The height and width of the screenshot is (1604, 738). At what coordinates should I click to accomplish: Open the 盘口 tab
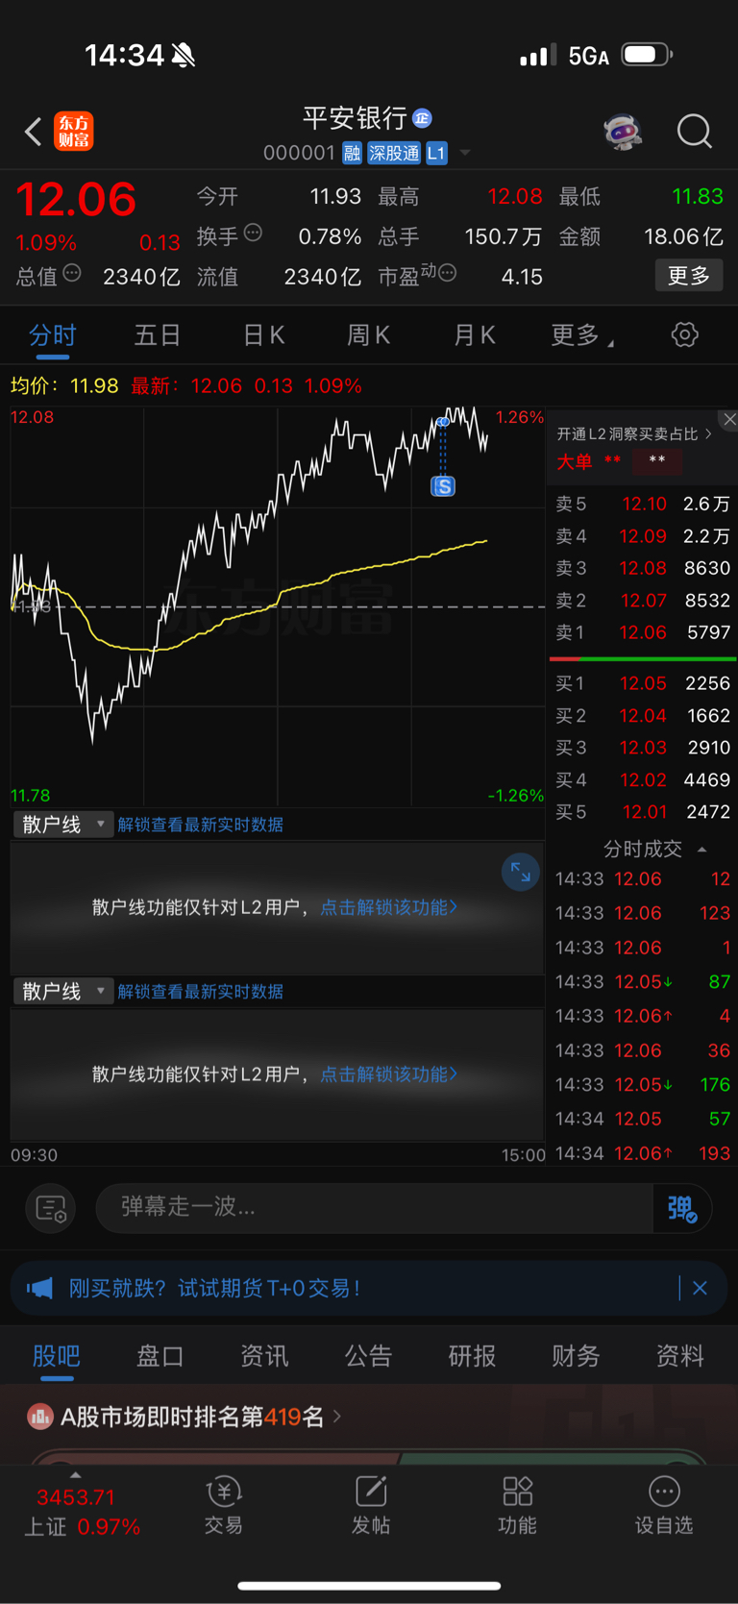pyautogui.click(x=160, y=1356)
